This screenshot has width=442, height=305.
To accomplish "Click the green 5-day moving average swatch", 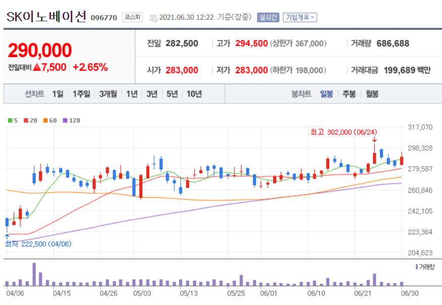I will pyautogui.click(x=10, y=120).
